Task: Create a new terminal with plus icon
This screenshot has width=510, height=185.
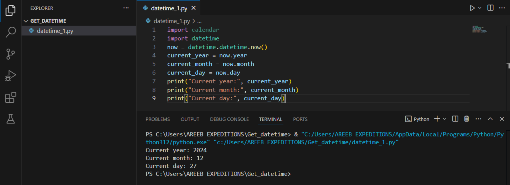Action: tap(437, 119)
